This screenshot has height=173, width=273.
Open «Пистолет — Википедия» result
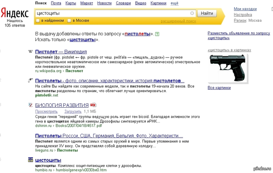tap(61, 52)
